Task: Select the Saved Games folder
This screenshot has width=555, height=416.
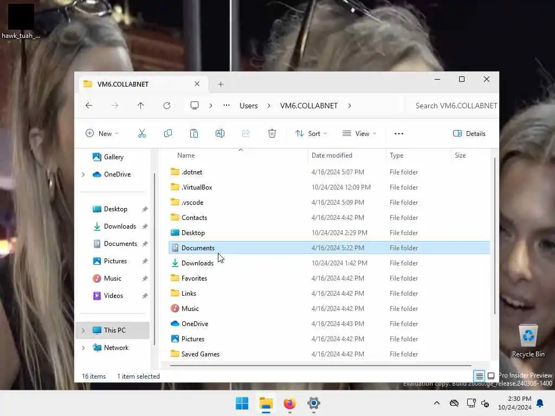Action: [329, 354]
